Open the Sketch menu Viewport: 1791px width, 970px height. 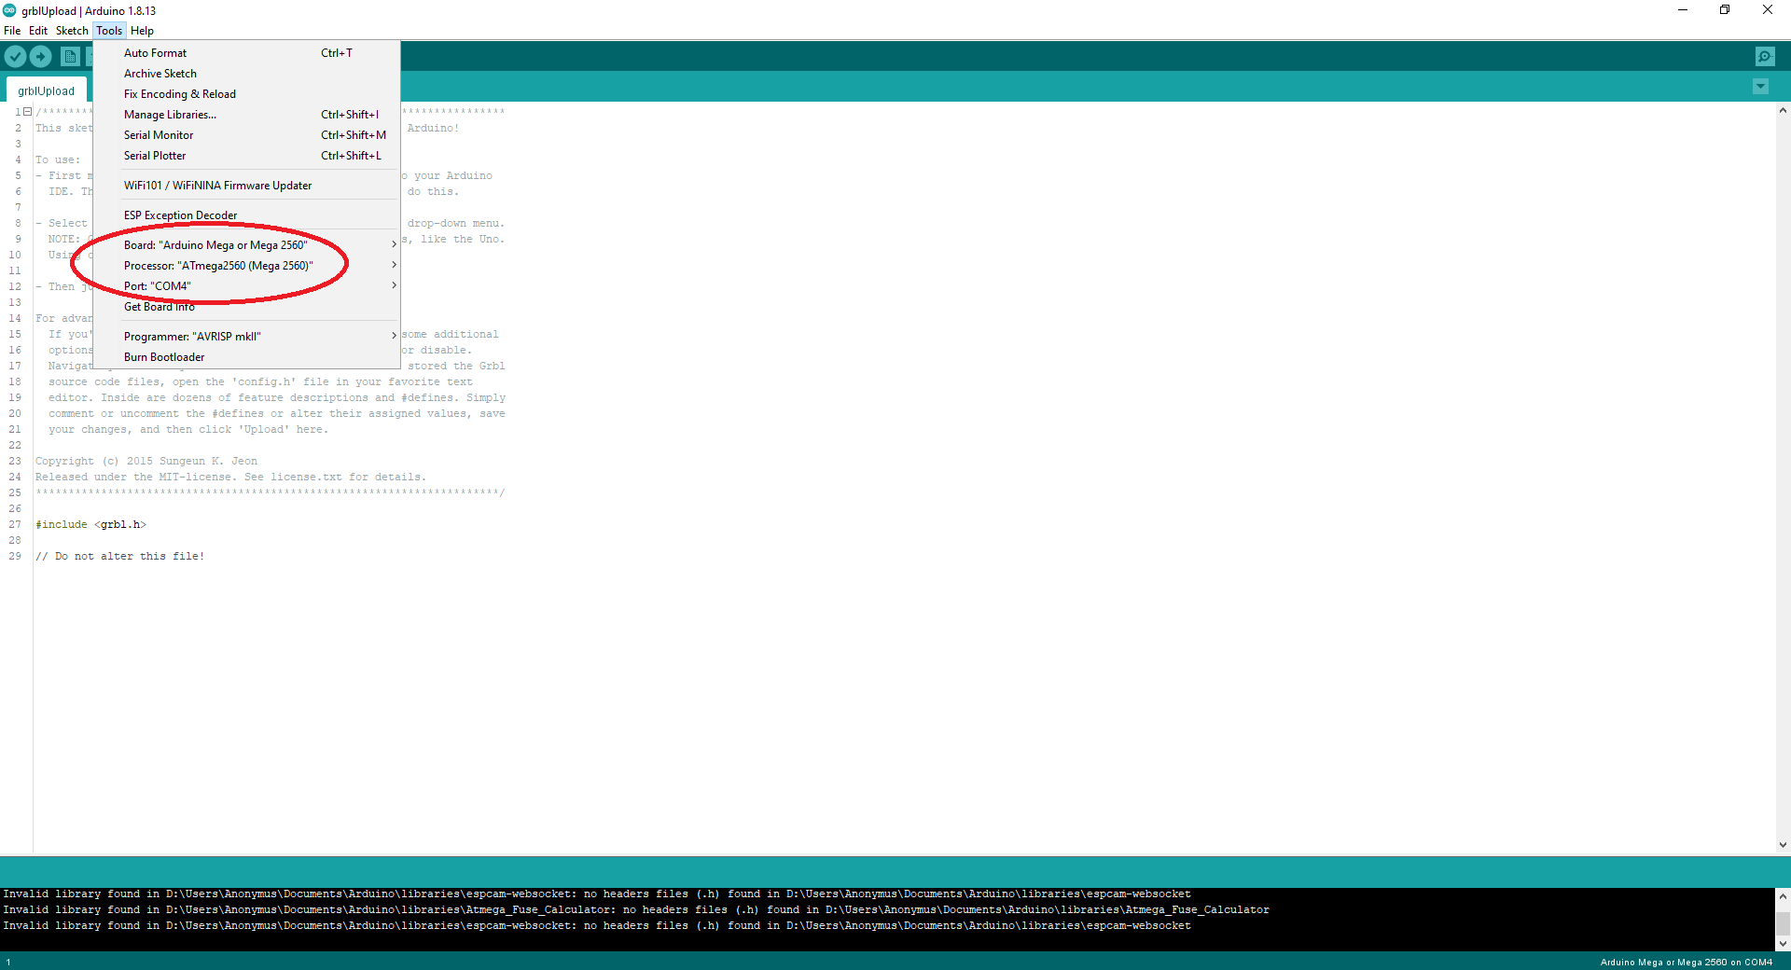(72, 31)
